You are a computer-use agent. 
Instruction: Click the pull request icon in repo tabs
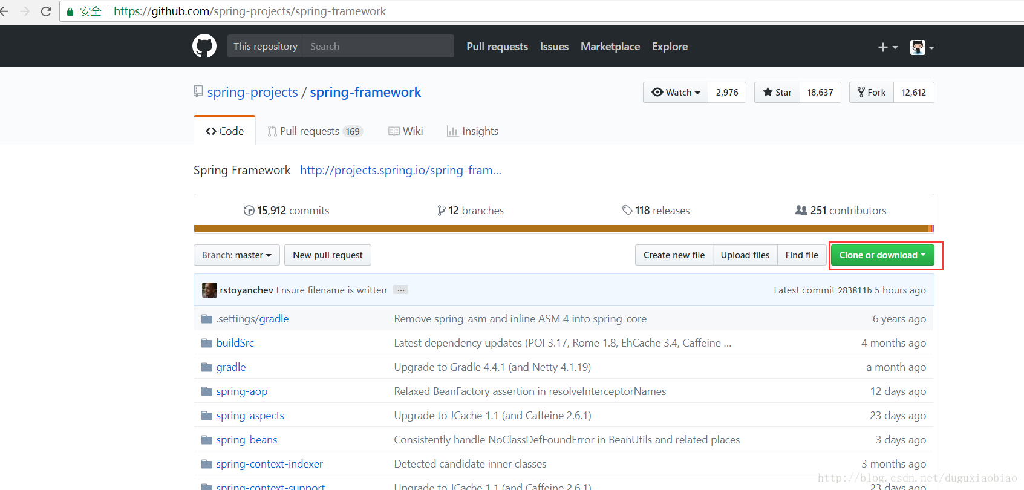tap(272, 131)
